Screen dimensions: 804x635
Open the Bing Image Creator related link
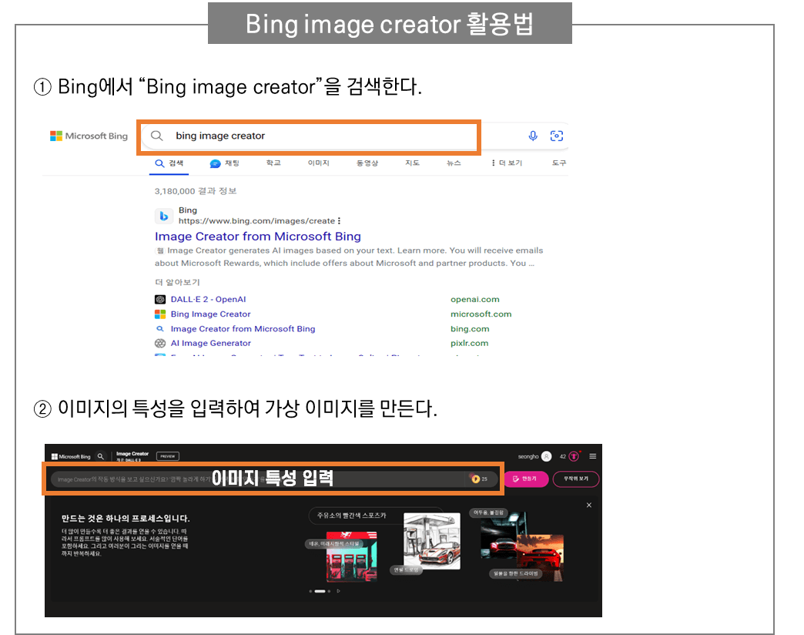211,314
